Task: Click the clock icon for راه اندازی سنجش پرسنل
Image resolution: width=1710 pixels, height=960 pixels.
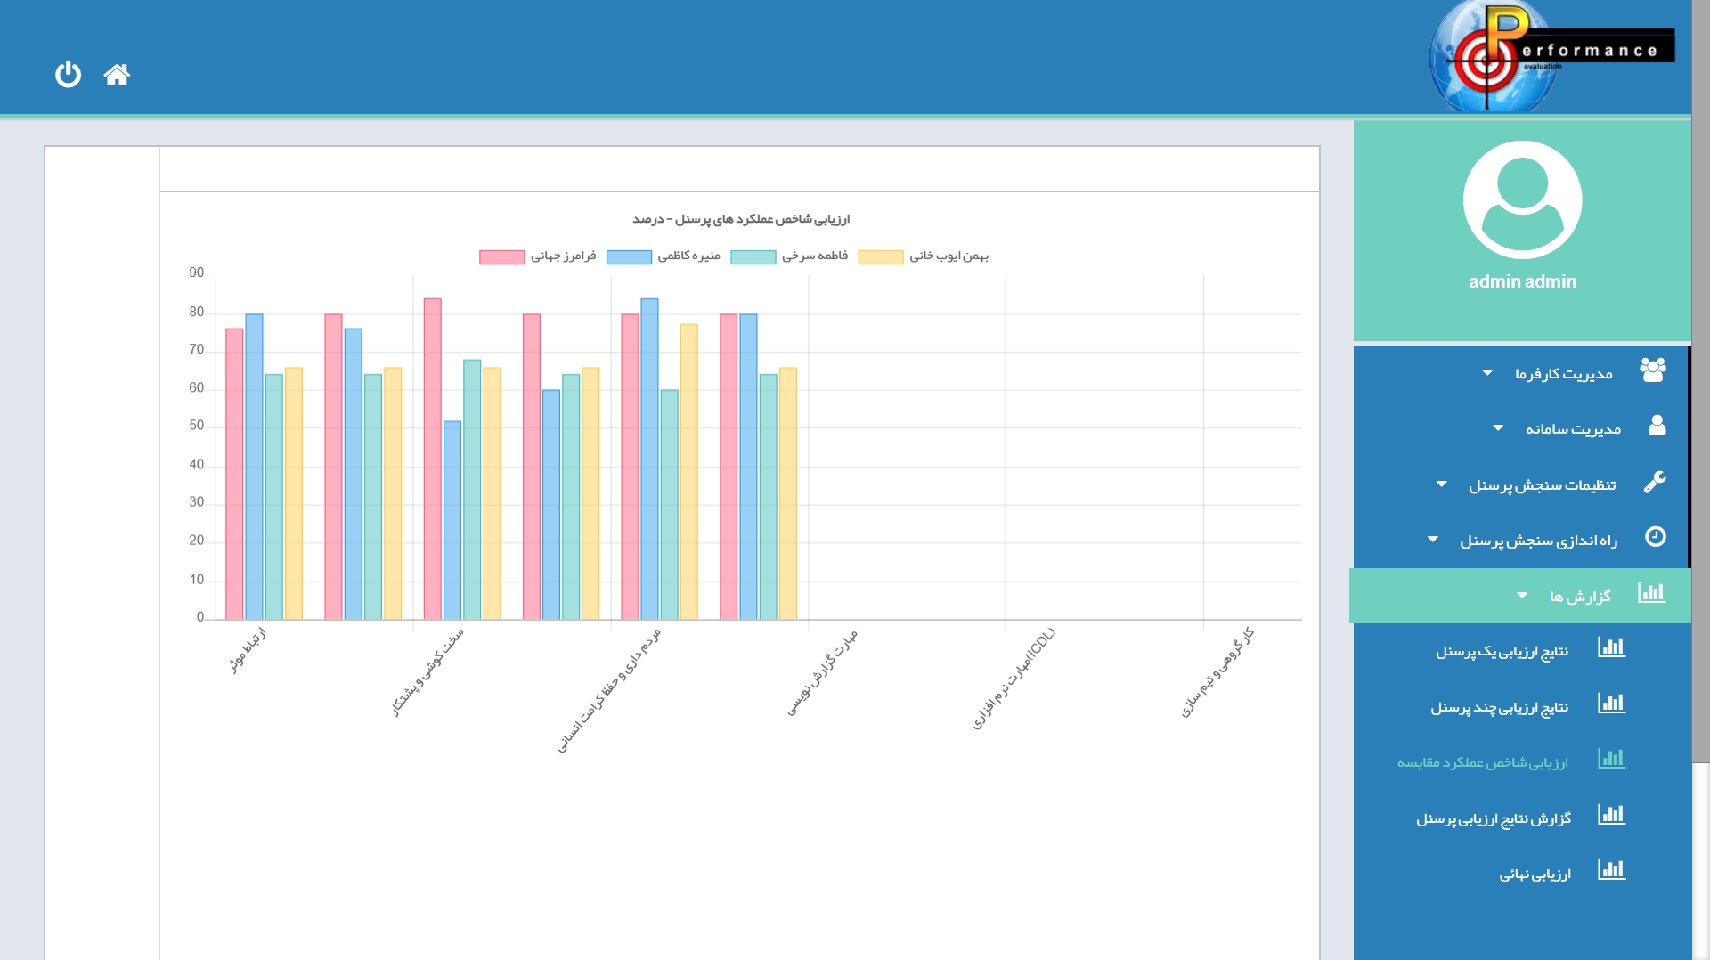Action: [1655, 537]
